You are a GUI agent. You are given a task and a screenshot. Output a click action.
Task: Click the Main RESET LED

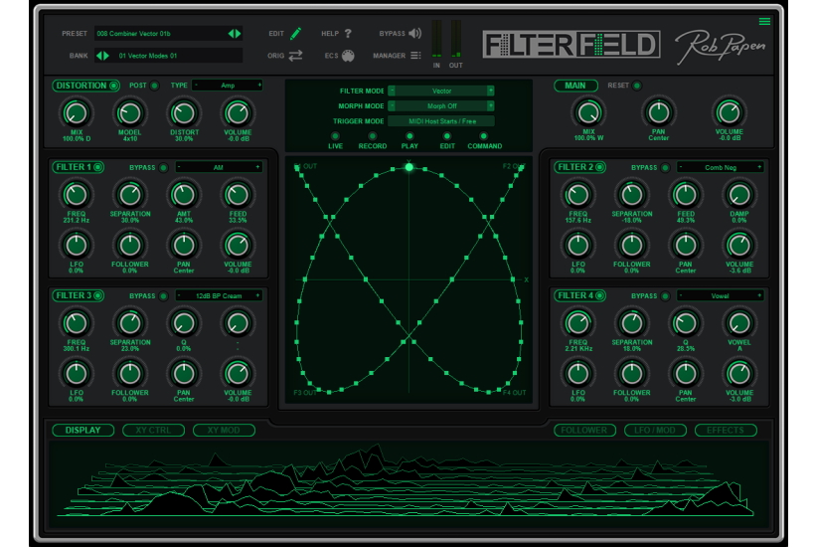tap(637, 86)
